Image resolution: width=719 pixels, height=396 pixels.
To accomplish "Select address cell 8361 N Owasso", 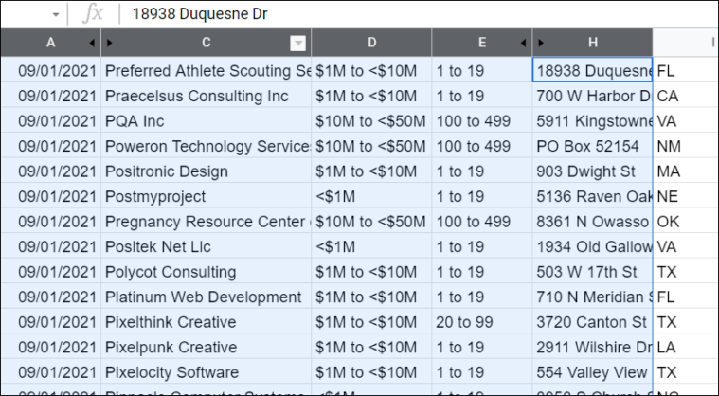I will 592,222.
